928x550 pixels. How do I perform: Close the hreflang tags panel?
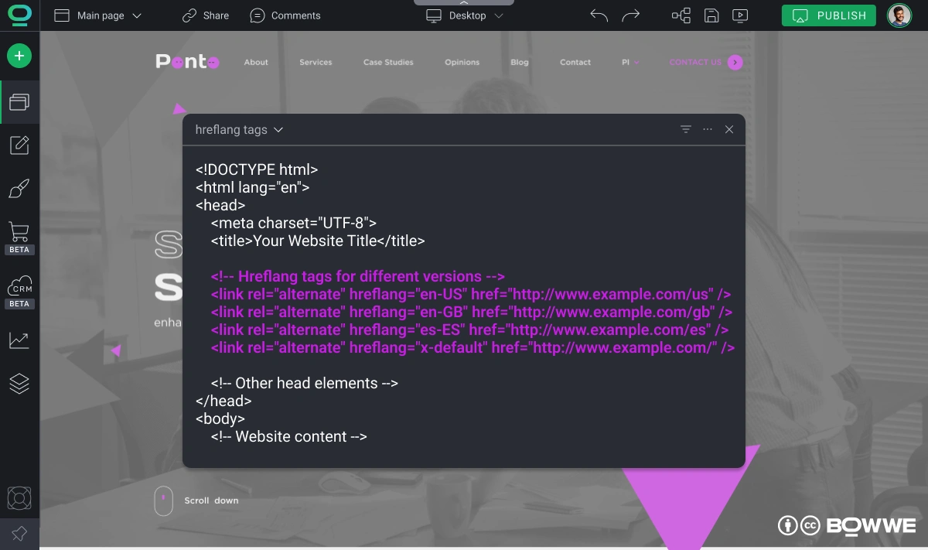point(729,129)
